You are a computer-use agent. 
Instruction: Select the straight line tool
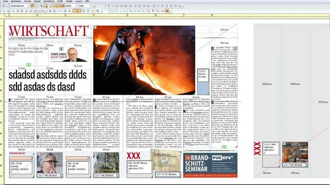[130, 11]
